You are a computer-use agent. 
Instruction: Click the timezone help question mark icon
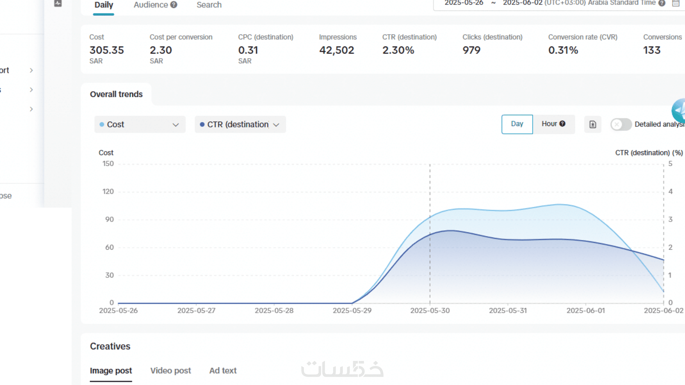[662, 3]
